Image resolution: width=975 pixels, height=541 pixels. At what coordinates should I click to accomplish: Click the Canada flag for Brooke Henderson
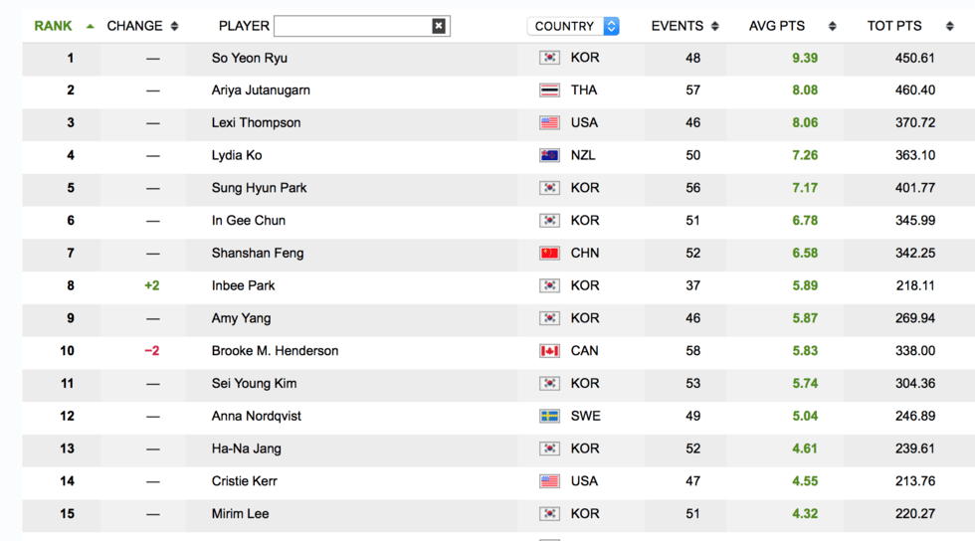[549, 351]
